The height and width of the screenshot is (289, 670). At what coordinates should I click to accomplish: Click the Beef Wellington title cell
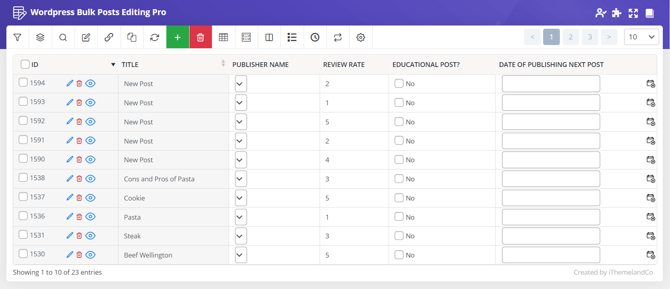point(174,255)
